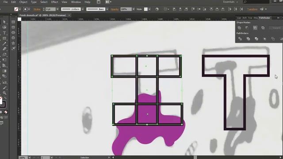Click the Trim pathfinder icon

coord(248,38)
